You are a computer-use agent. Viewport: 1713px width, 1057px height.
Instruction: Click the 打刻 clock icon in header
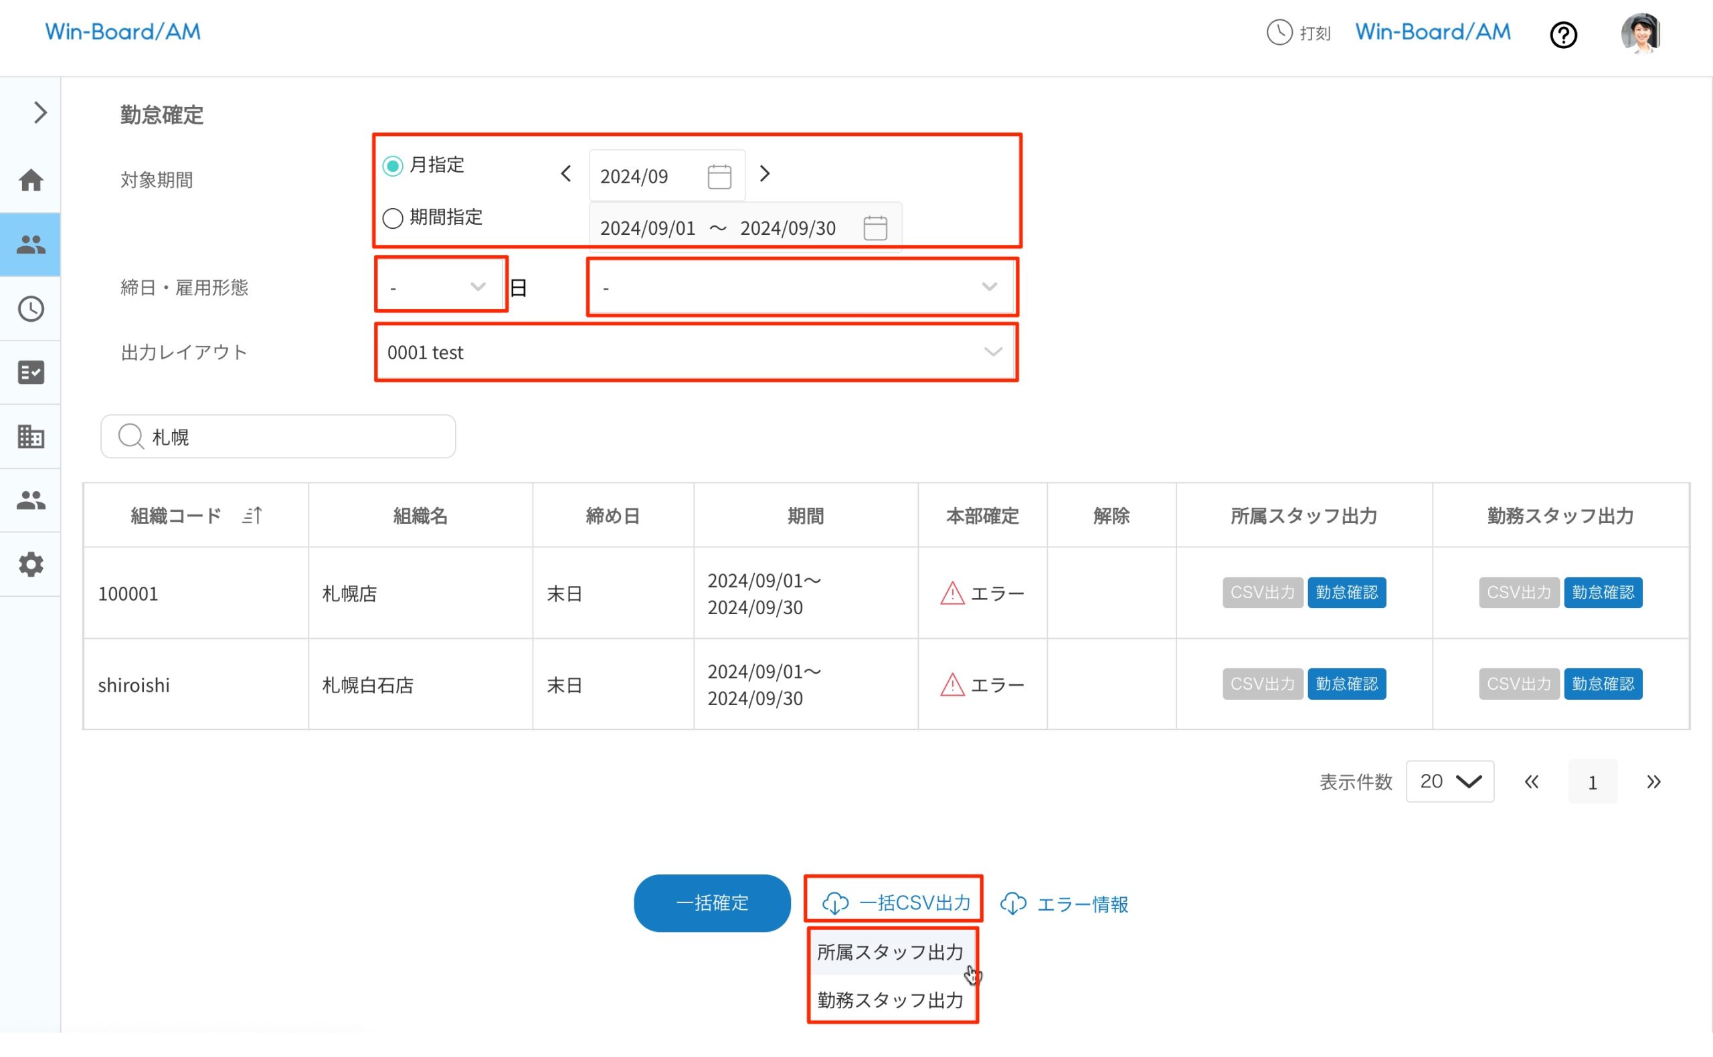(x=1279, y=32)
